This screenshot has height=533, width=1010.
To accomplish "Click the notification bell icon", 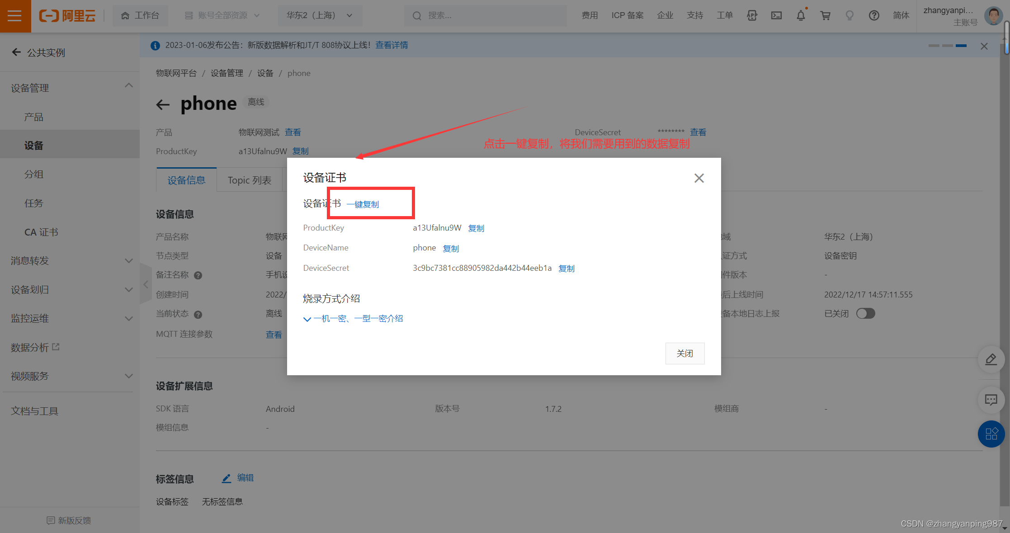I will [x=801, y=16].
